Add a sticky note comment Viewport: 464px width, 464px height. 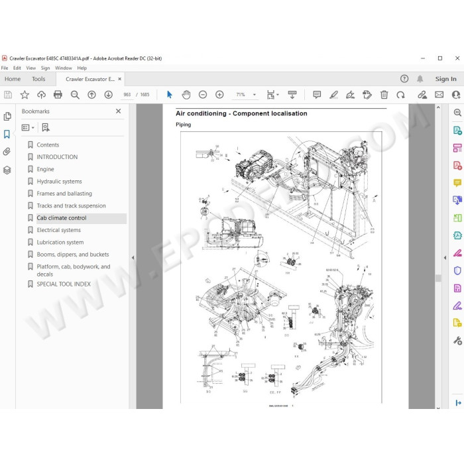pos(317,95)
